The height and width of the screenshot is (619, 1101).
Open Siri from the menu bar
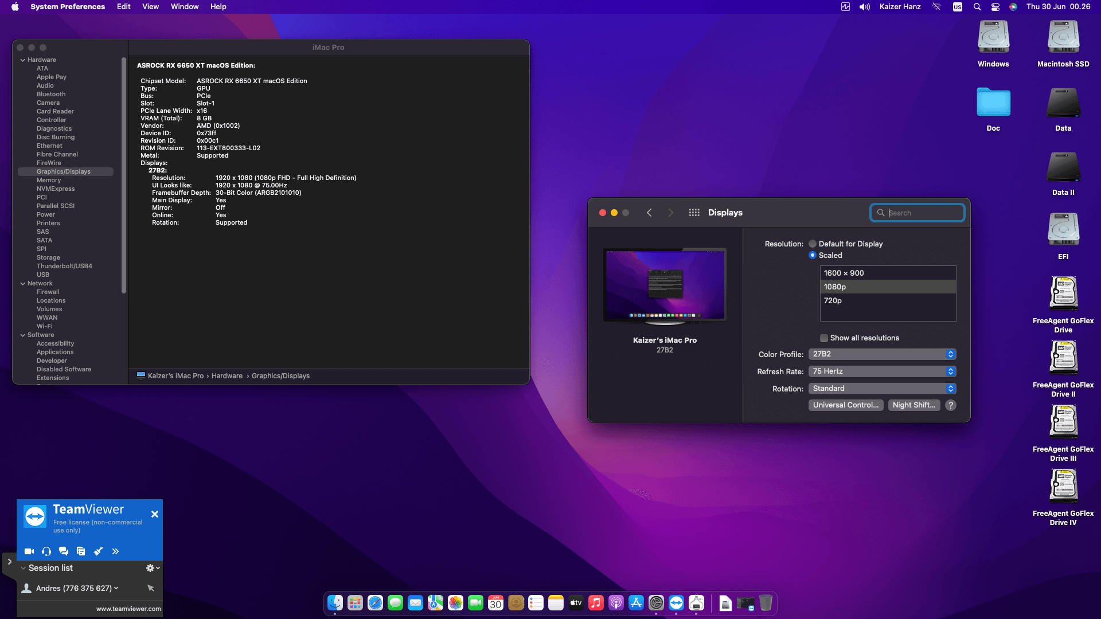click(1013, 7)
